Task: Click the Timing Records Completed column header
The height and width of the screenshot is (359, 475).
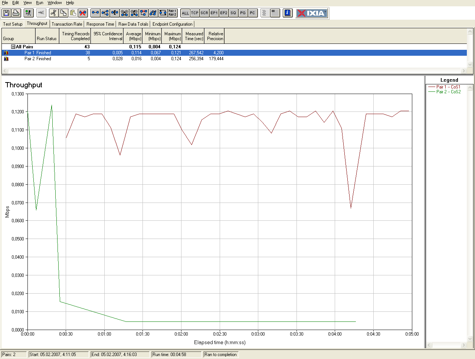Action: (x=75, y=36)
